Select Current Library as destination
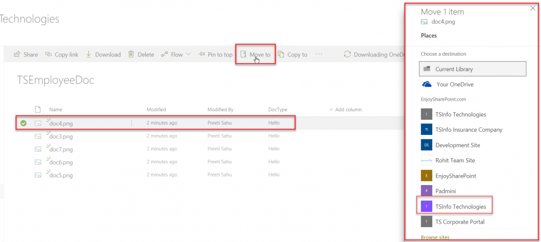This screenshot has width=541, height=242. pyautogui.click(x=473, y=69)
